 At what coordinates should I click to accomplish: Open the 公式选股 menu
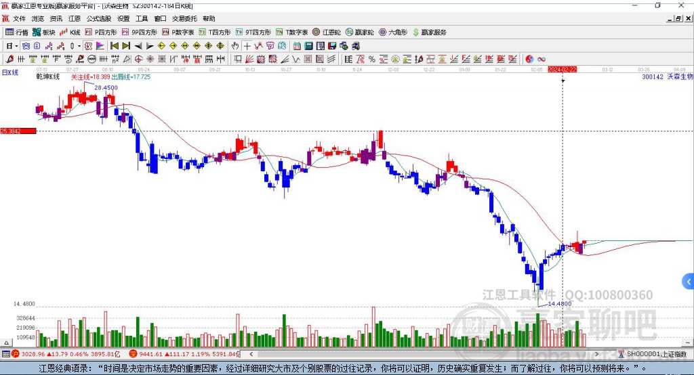click(99, 18)
